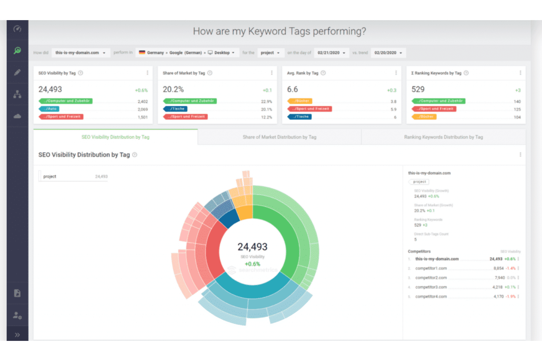
Task: Show help for Ranking Keywords by Tag
Action: 466,73
